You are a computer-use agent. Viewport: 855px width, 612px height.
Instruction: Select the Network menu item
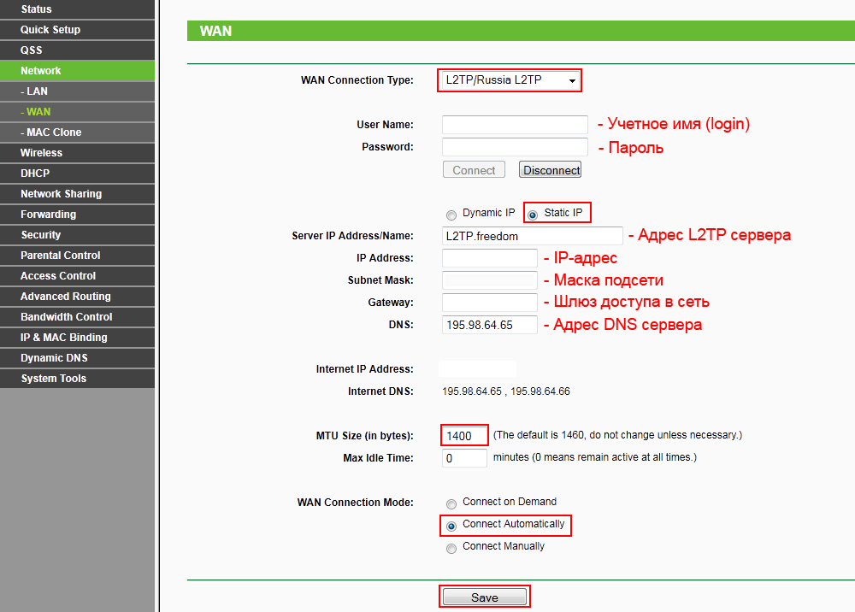(78, 71)
